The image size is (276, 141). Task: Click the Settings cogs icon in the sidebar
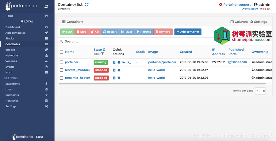[47, 106]
